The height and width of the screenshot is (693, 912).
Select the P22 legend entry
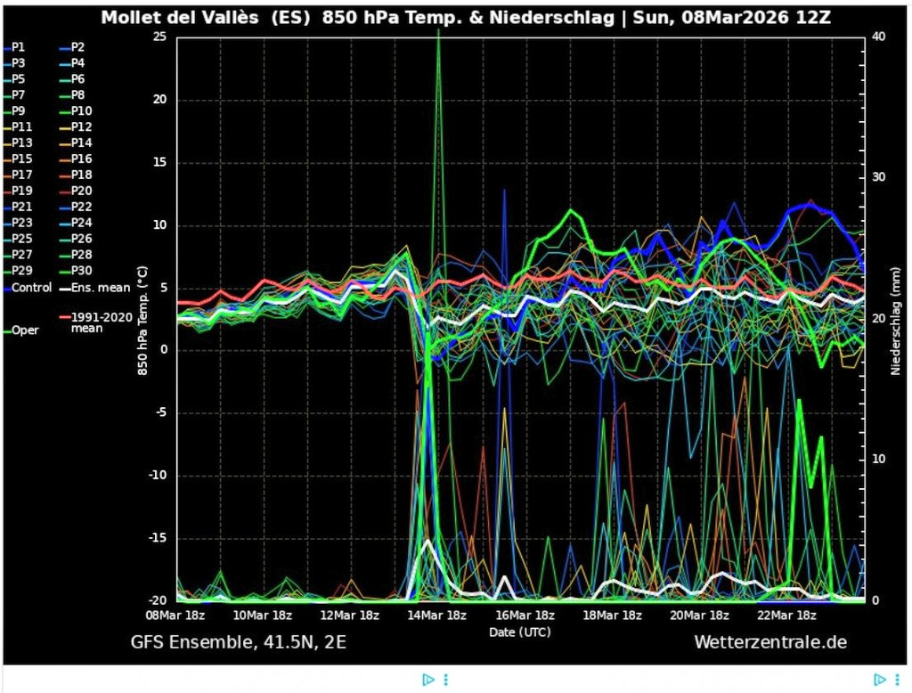[76, 207]
